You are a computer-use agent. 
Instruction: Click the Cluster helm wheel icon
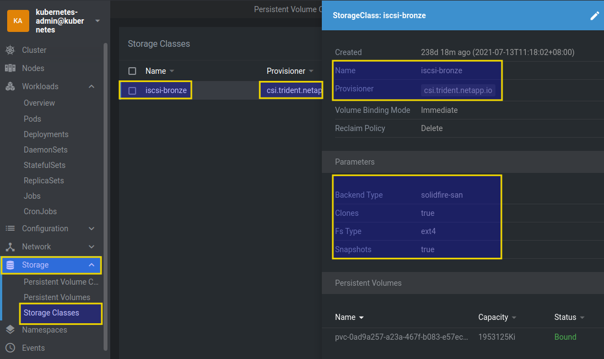[x=10, y=50]
